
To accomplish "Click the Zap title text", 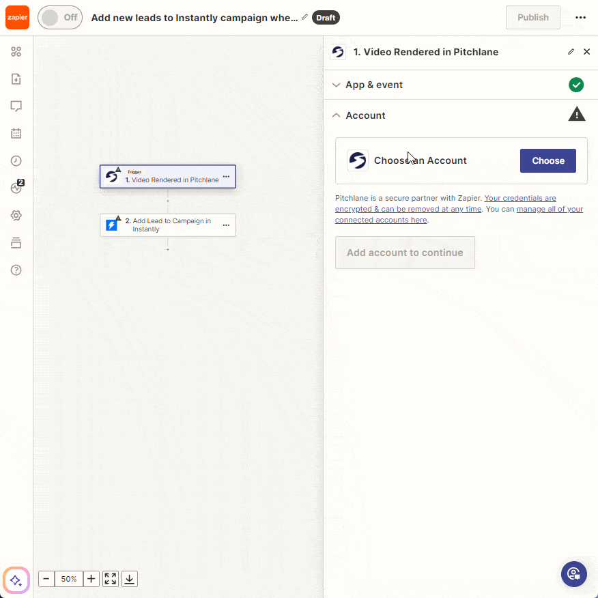I will click(x=195, y=18).
